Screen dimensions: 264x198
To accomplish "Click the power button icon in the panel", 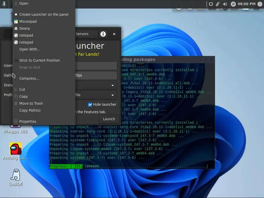I will pos(260,4).
